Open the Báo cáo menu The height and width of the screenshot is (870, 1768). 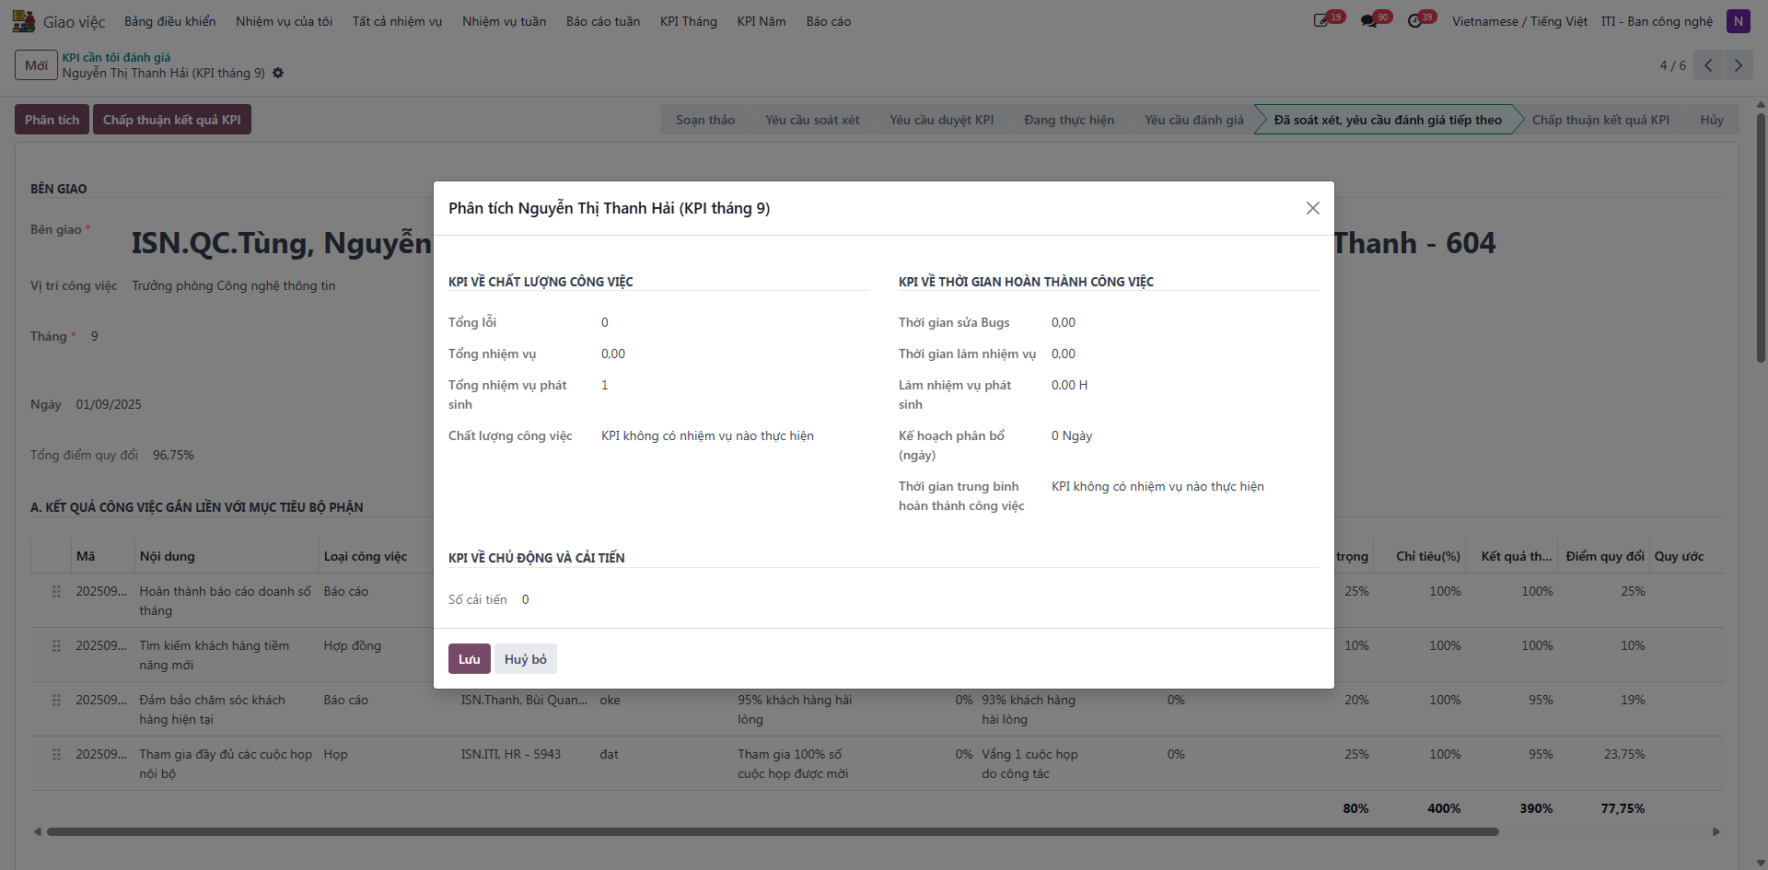828,21
